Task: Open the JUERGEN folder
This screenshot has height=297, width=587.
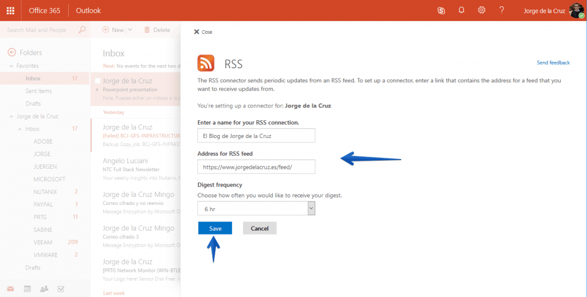Action: 45,167
